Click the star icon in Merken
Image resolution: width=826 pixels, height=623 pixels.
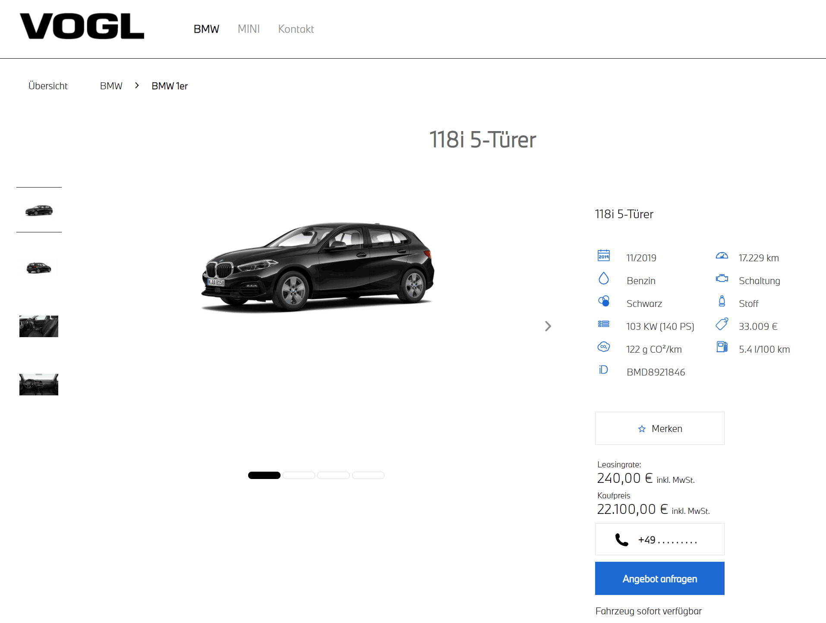point(642,429)
